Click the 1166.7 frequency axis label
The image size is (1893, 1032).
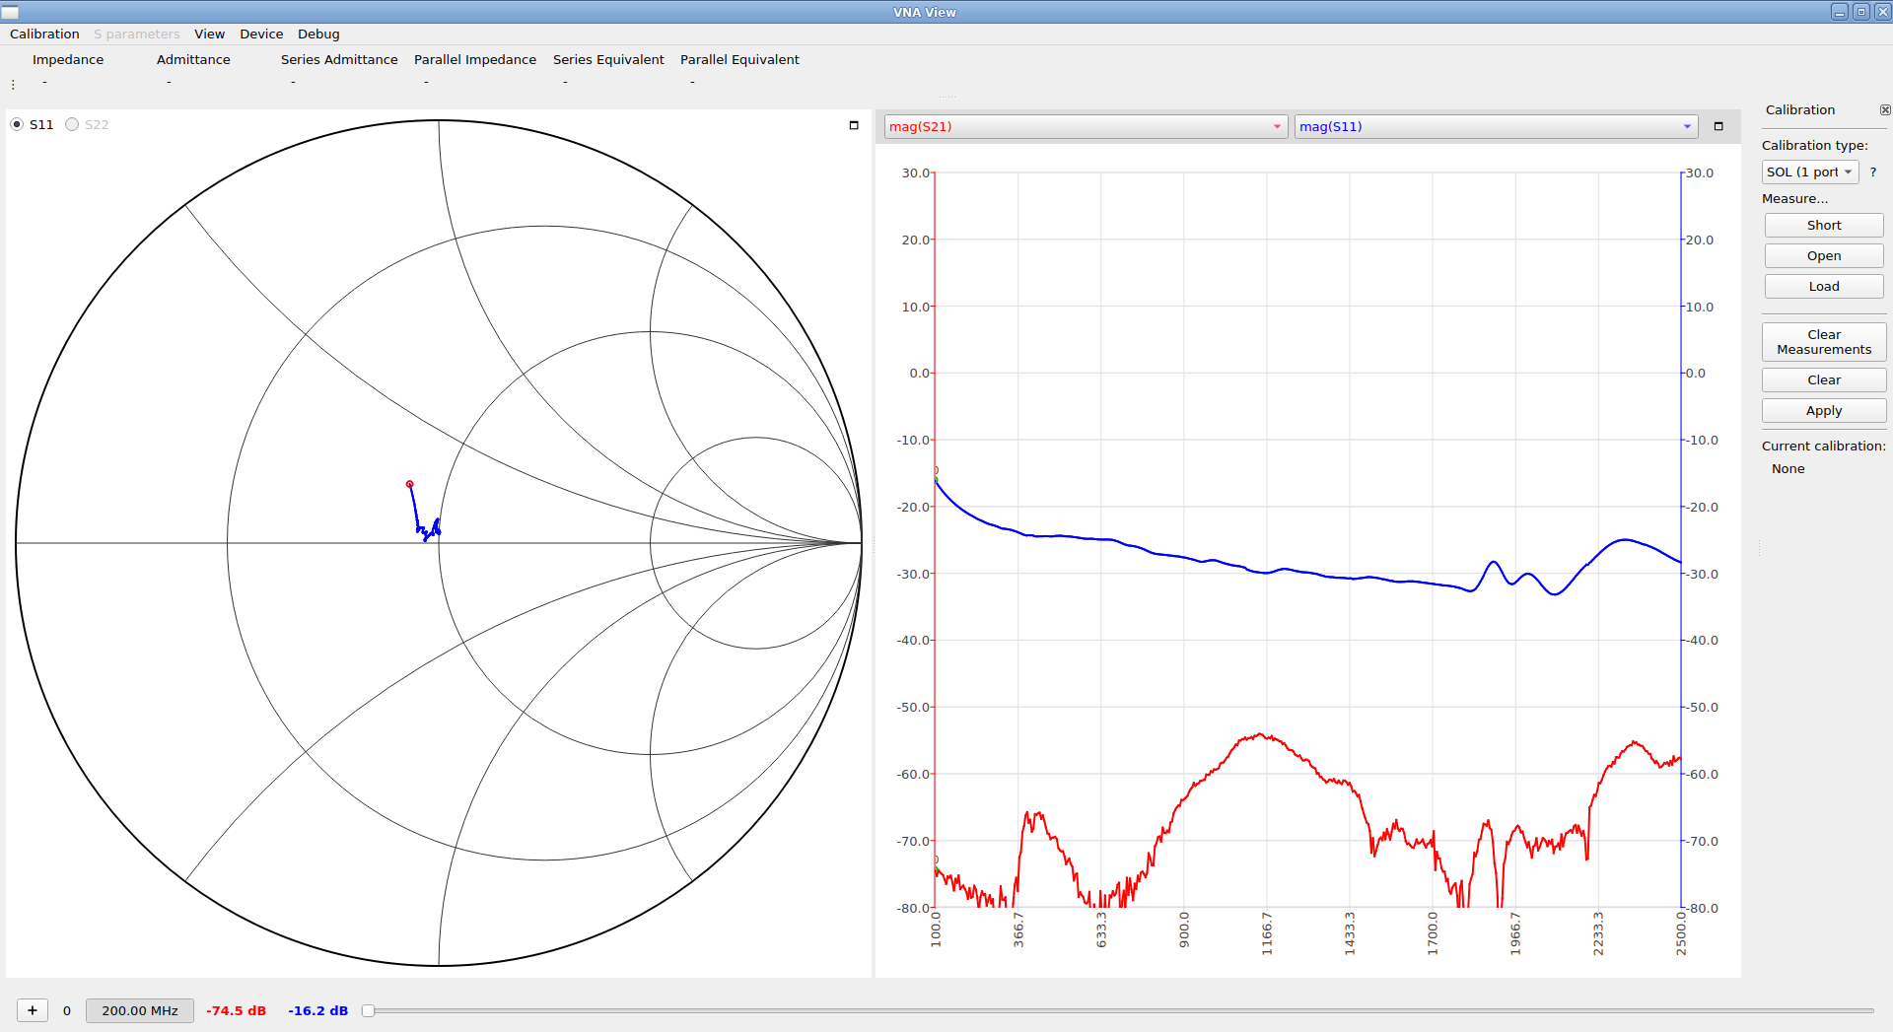pyautogui.click(x=1267, y=932)
